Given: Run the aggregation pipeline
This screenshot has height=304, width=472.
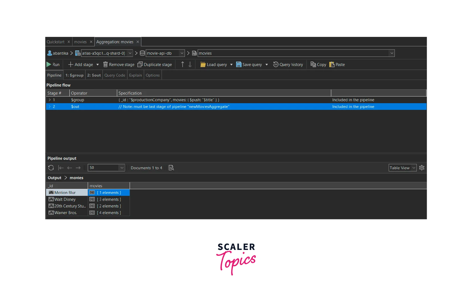Looking at the screenshot, I should tap(53, 65).
